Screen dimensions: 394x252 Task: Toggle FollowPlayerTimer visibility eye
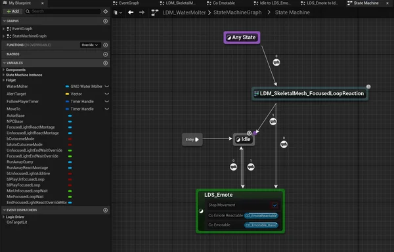(x=107, y=102)
